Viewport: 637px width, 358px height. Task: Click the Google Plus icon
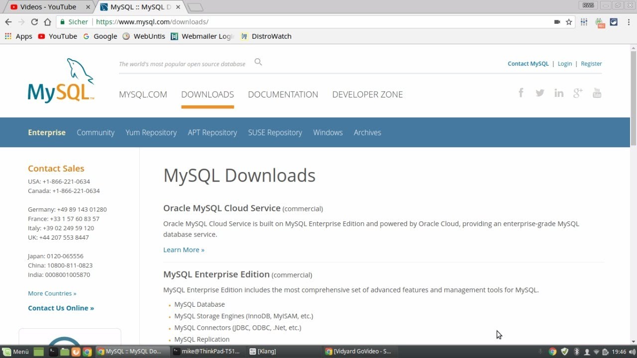[x=578, y=93]
